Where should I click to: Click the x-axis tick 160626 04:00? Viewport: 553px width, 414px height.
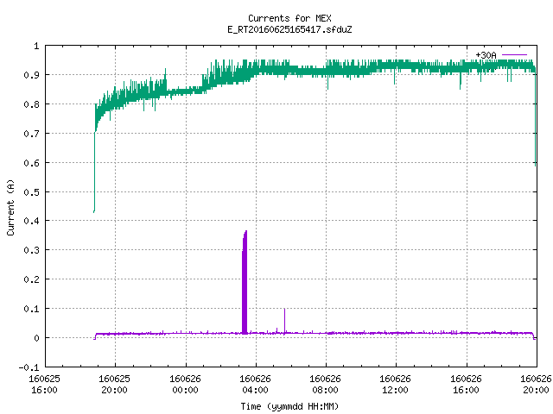click(x=256, y=384)
